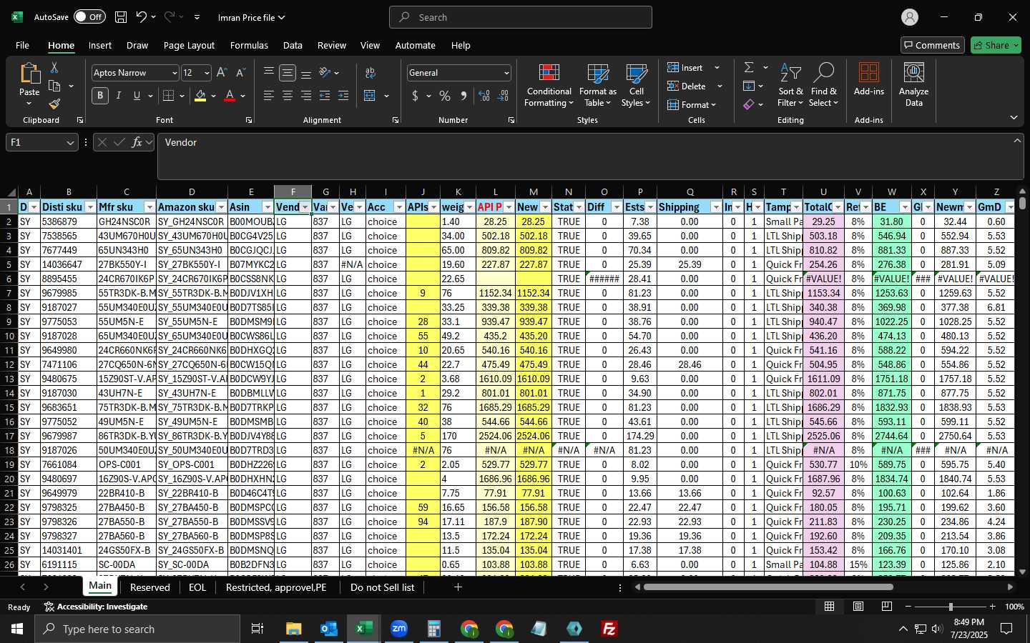Click Accessibility: Investigate in status bar
Screen dimensions: 1030x643
(x=96, y=607)
